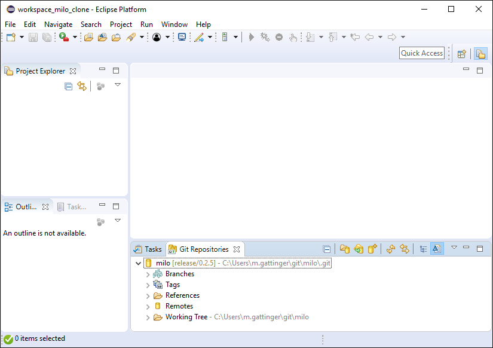
Task: Expand the Remotes tree node
Action: point(148,307)
